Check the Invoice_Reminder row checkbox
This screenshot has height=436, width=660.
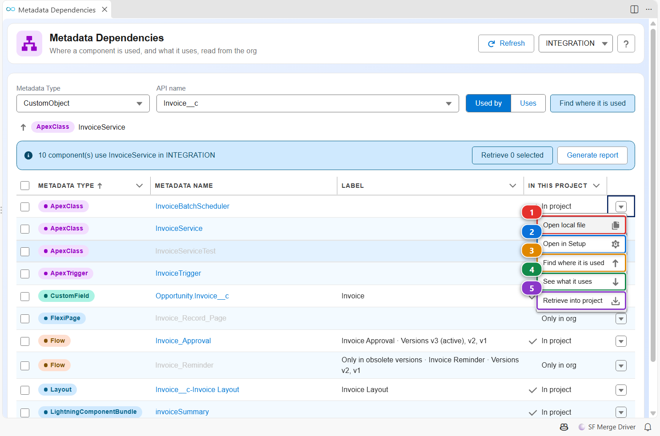[x=25, y=366]
